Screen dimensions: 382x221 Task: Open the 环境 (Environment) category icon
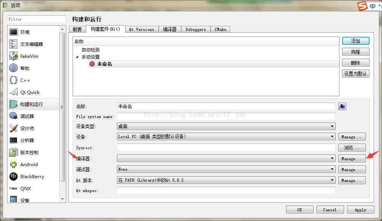[14, 32]
